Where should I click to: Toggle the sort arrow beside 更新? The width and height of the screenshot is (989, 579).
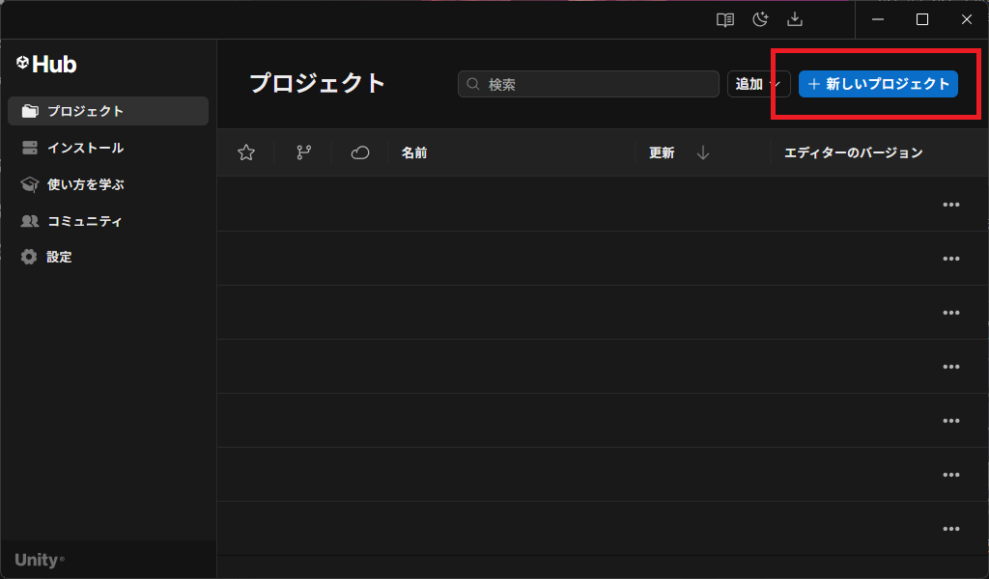coord(703,152)
